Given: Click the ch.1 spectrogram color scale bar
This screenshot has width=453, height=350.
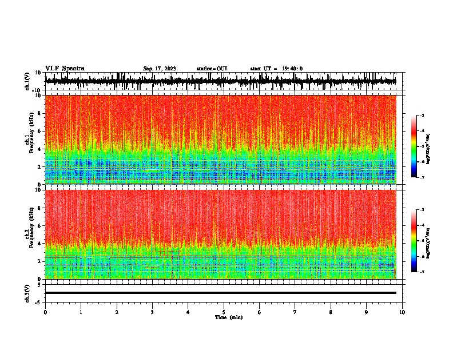Looking at the screenshot, I should point(414,146).
